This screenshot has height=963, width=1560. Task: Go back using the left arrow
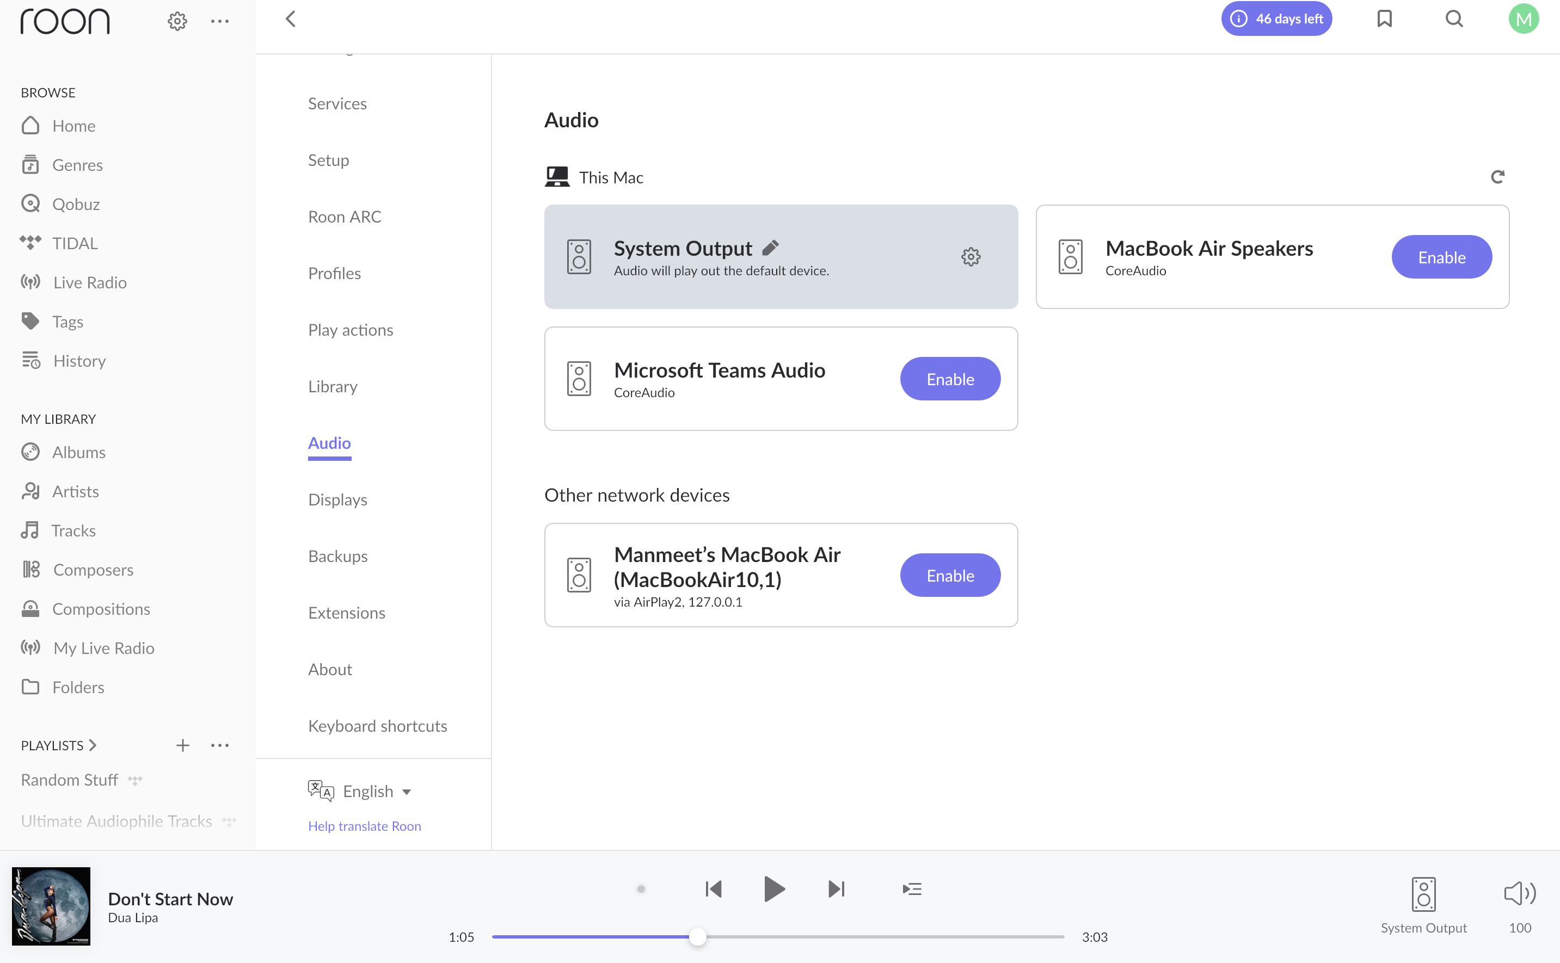pyautogui.click(x=291, y=19)
